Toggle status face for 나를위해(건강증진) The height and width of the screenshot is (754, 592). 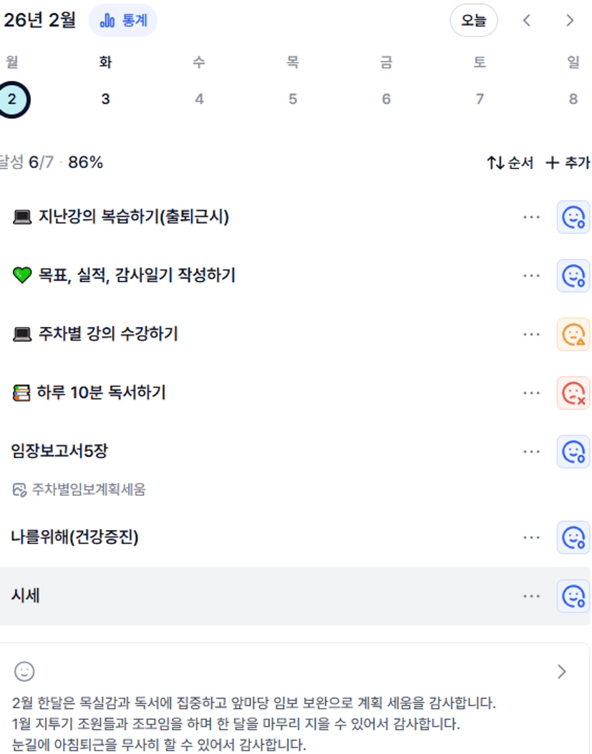pyautogui.click(x=573, y=537)
